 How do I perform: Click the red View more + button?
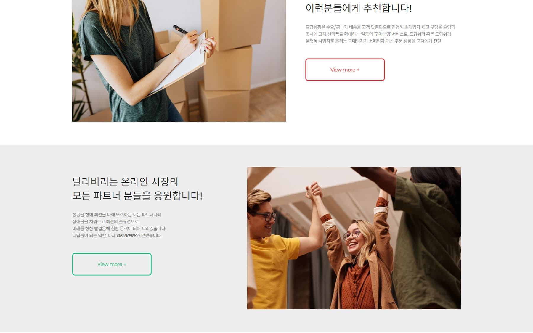(345, 70)
